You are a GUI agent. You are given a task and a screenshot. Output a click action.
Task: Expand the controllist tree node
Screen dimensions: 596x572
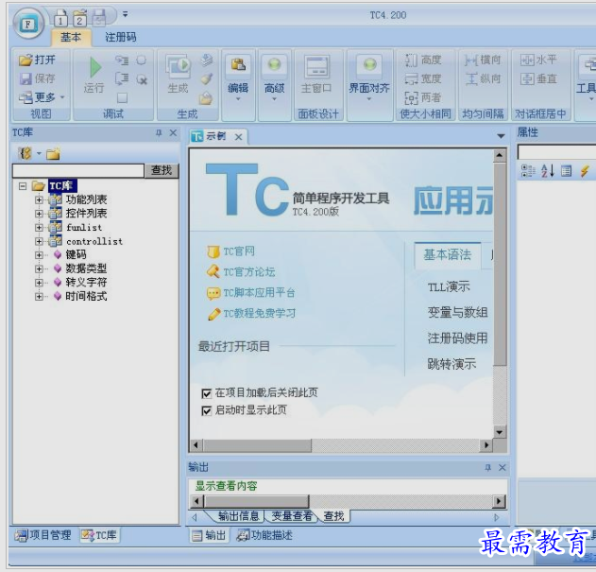39,241
